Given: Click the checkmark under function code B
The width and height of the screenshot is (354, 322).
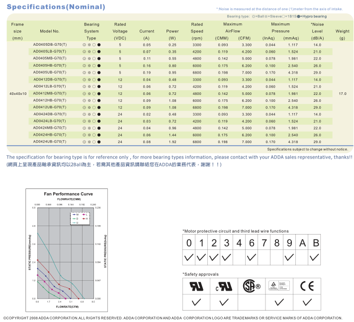Looking at the screenshot, I should click(x=314, y=257).
